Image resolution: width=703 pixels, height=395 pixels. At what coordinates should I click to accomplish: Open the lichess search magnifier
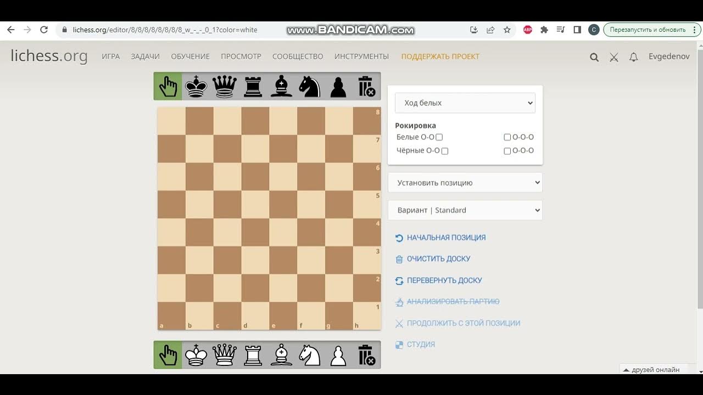(x=594, y=57)
